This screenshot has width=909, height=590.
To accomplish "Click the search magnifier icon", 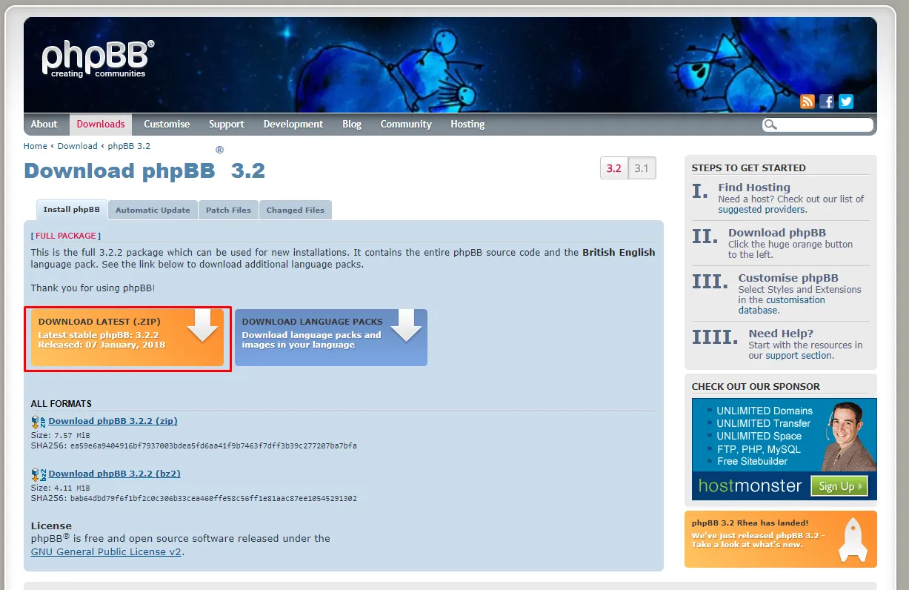I will point(770,125).
